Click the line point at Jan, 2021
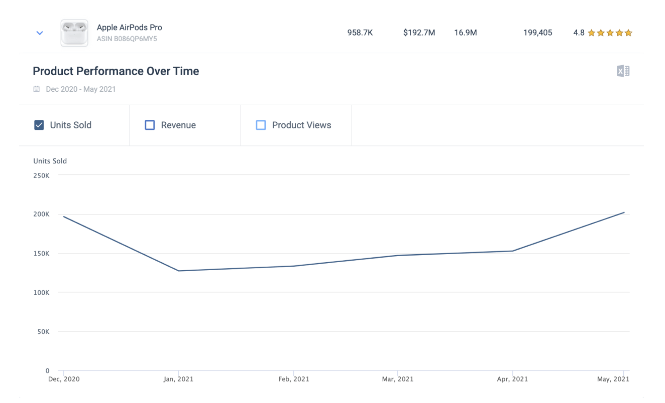Viewport: 665px width, 403px height. 178,271
